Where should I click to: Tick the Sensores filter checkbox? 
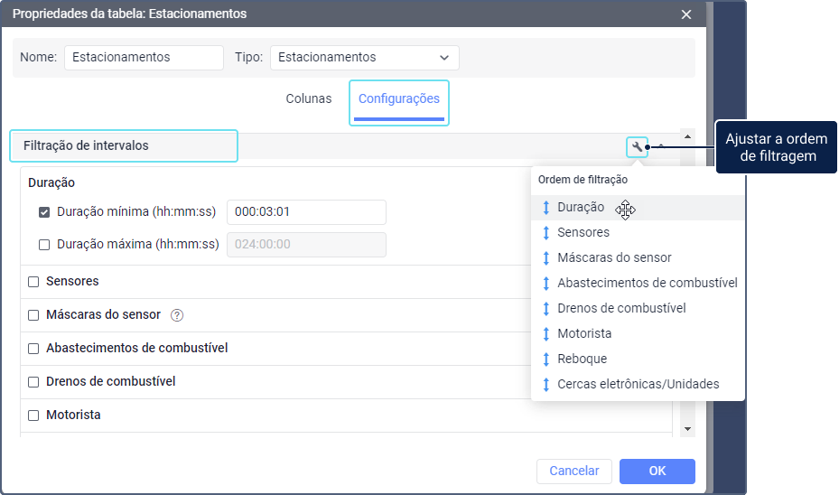33,282
